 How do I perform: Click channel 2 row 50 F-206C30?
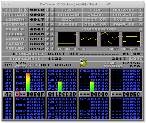coord(62,117)
